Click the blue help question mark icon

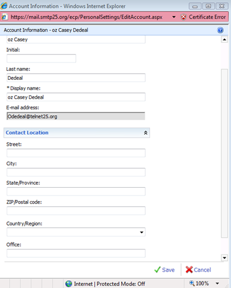[x=220, y=30]
